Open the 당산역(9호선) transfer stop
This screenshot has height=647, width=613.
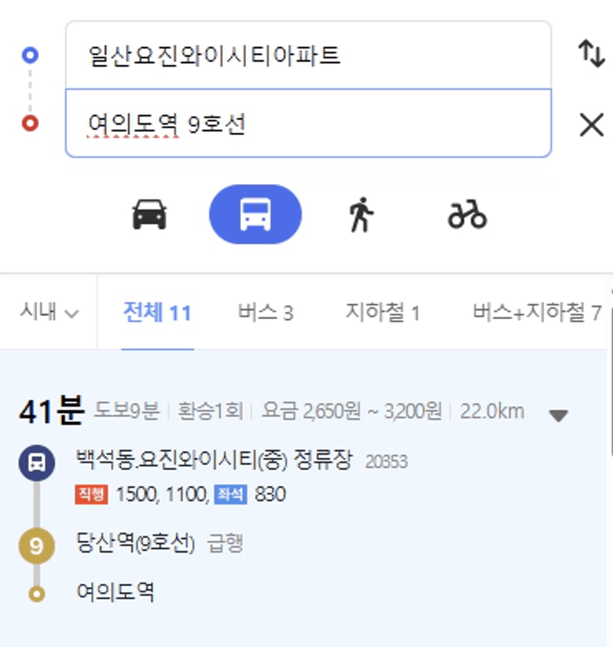pyautogui.click(x=135, y=543)
